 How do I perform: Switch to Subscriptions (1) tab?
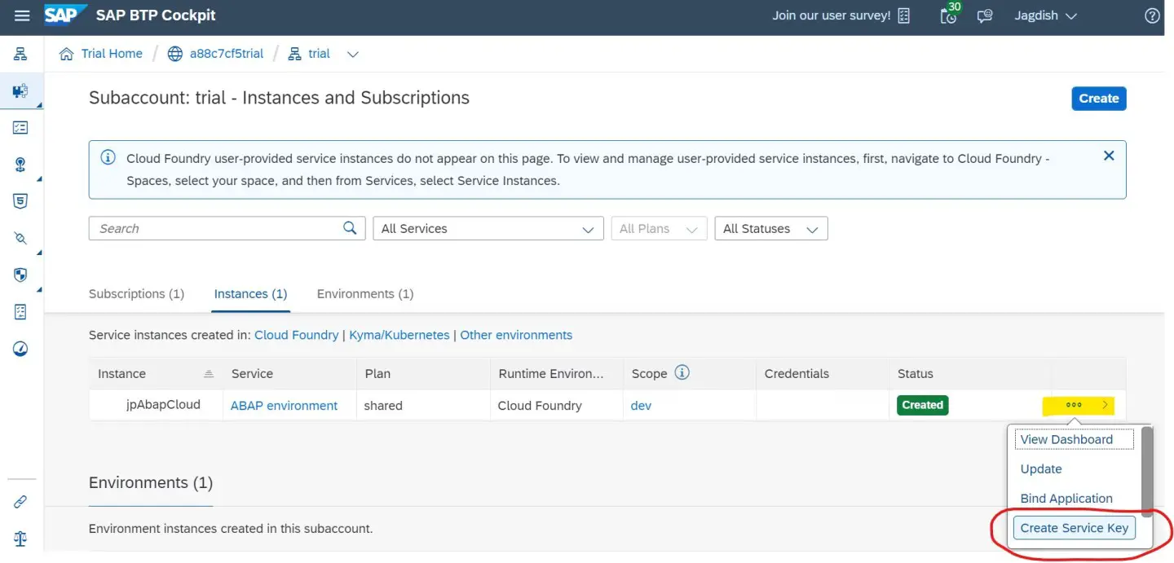[x=136, y=294]
